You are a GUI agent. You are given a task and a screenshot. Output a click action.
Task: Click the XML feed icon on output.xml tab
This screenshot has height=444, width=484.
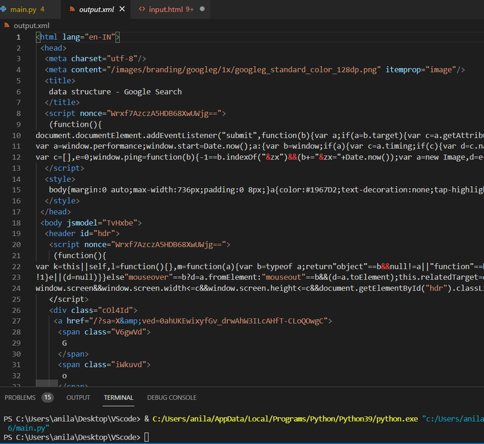(x=72, y=9)
